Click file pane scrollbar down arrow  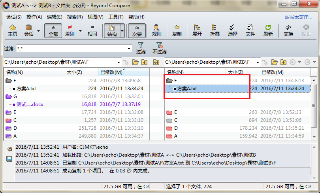coord(314,137)
